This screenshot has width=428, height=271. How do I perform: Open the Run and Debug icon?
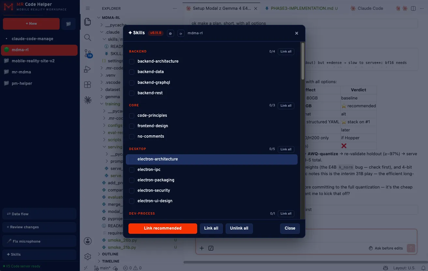pos(88,69)
